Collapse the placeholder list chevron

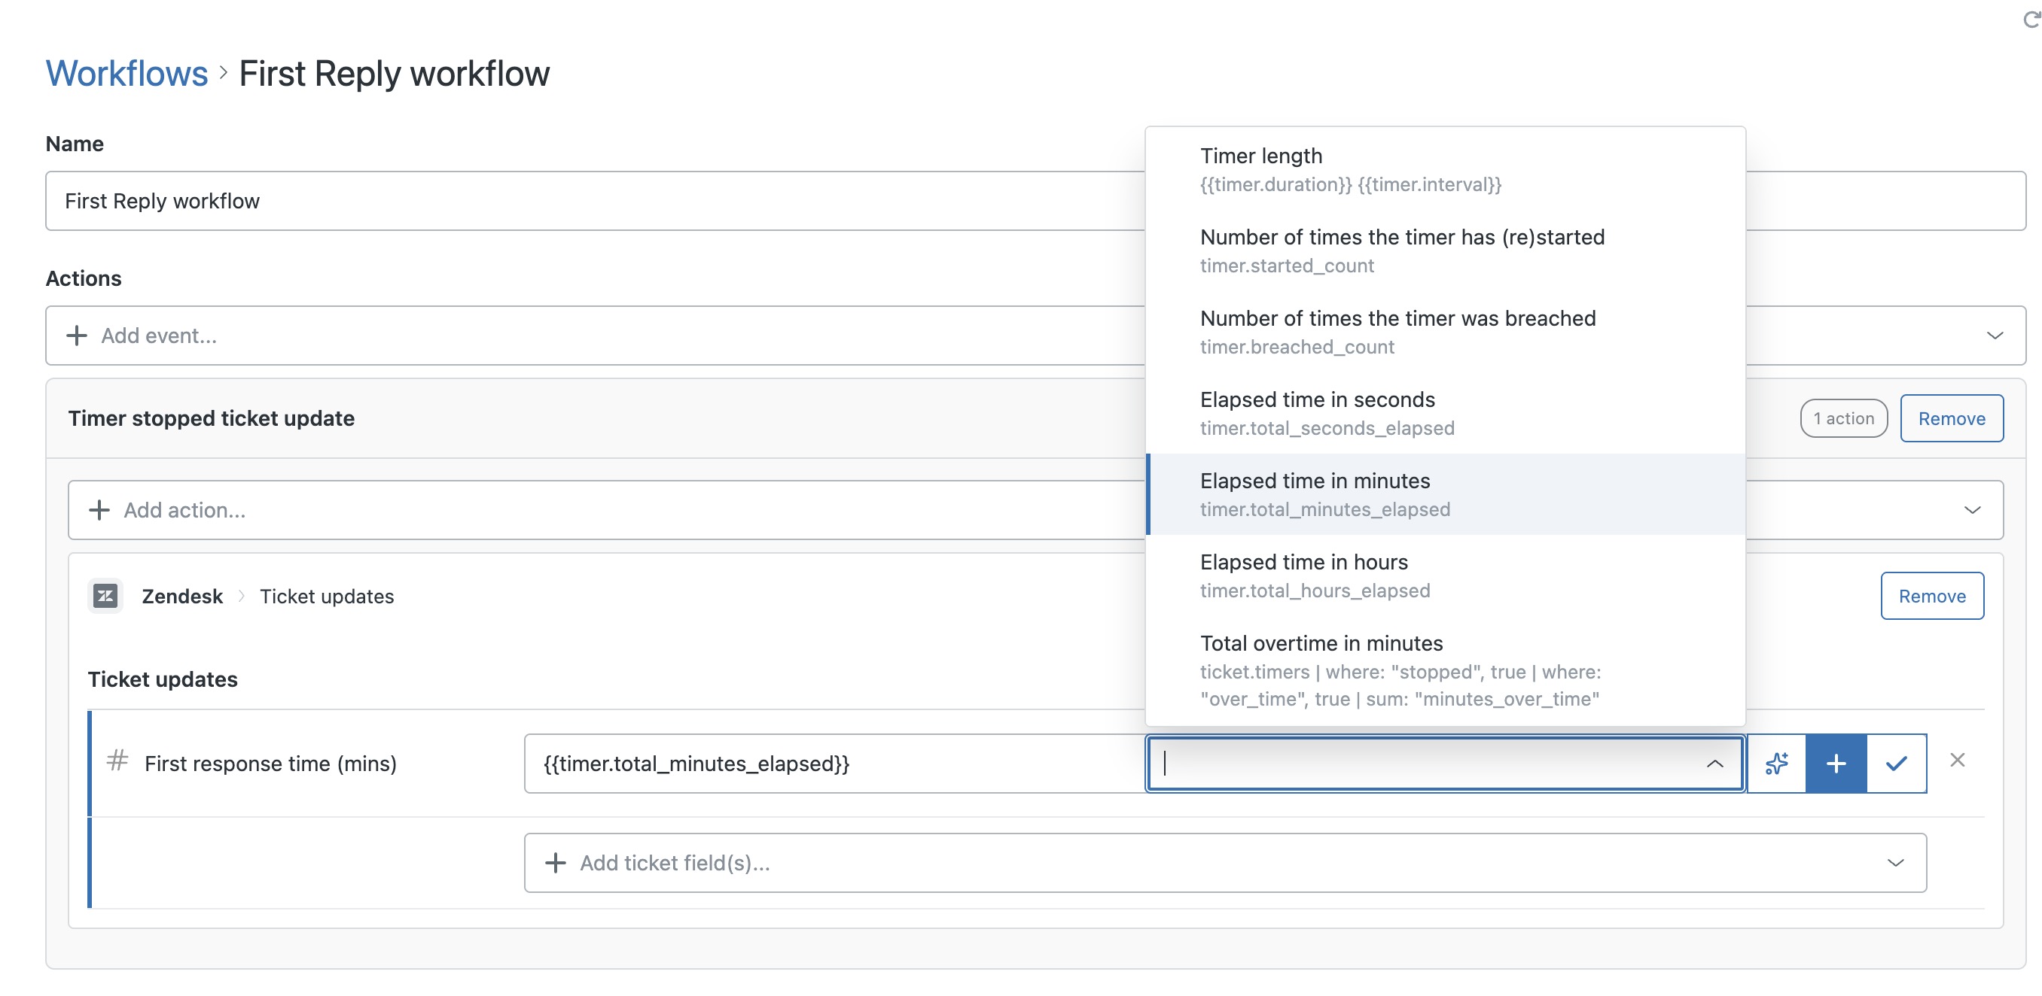(1714, 764)
